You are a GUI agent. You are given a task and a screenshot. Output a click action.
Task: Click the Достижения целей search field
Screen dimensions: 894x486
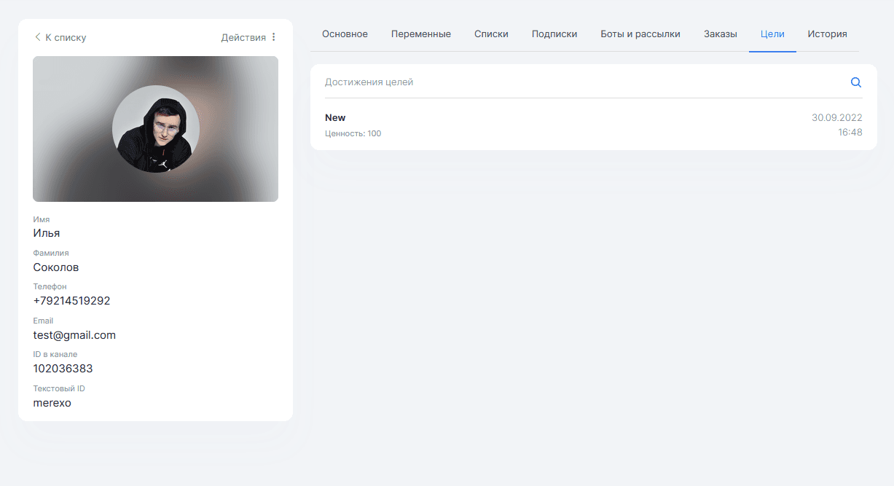(583, 82)
